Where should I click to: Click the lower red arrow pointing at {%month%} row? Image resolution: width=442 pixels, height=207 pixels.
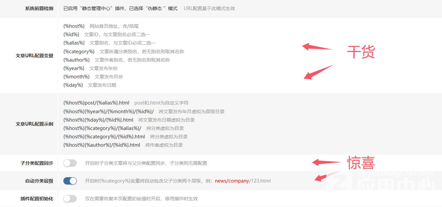pyautogui.click(x=318, y=72)
